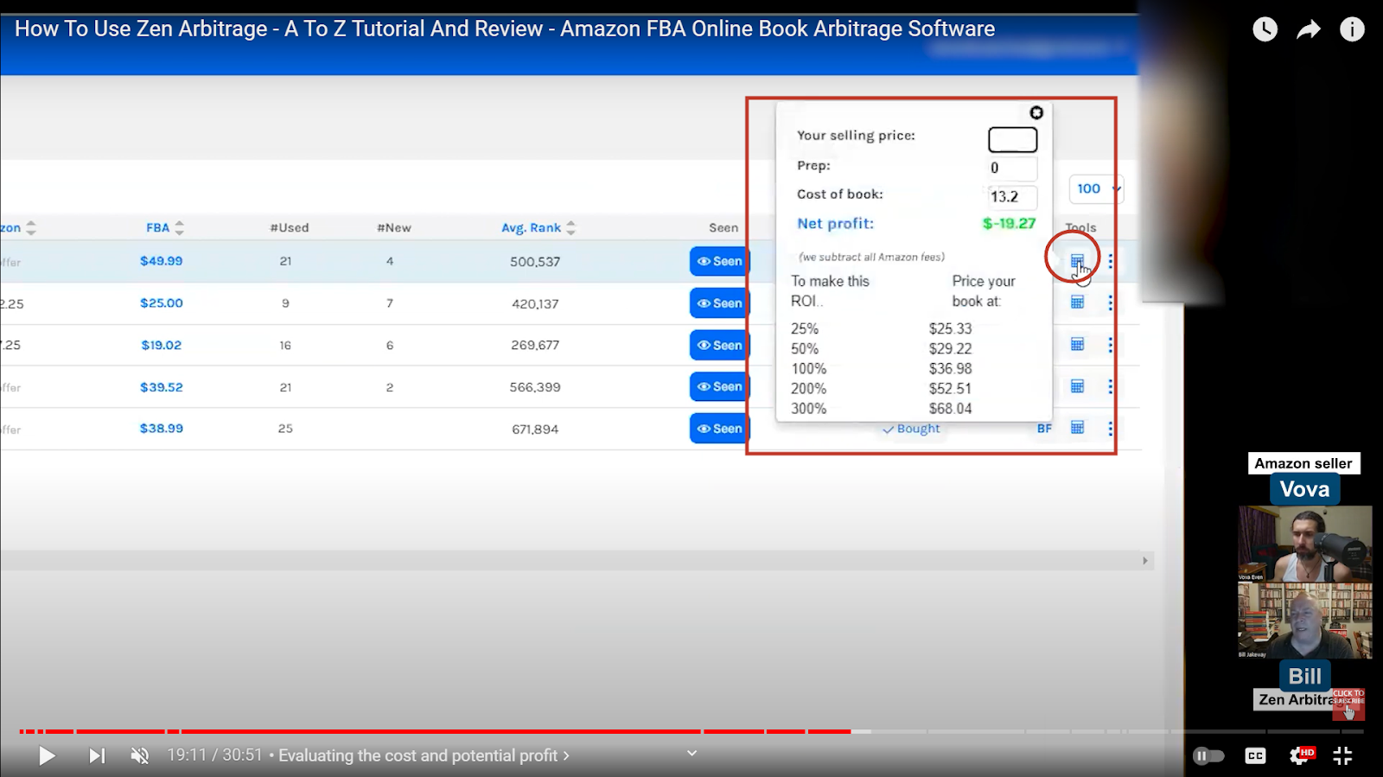This screenshot has height=777, width=1383.
Task: Click the 269,677 average rank cell
Action: point(535,345)
